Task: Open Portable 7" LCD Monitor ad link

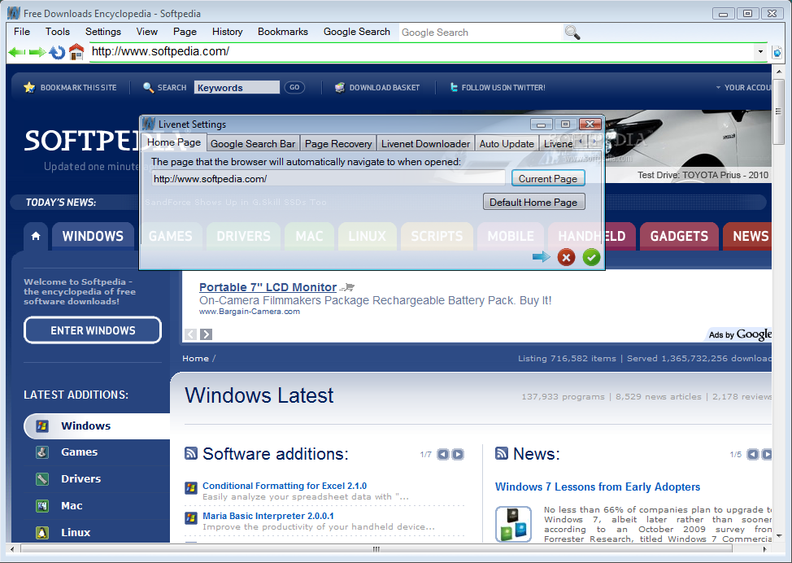Action: 268,287
